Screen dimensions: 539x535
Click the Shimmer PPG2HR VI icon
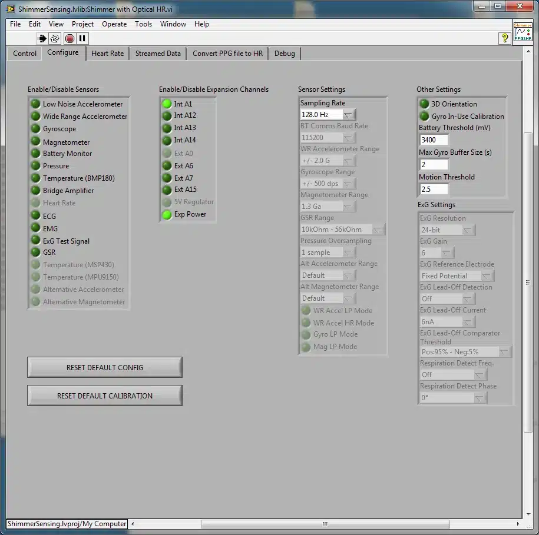tap(523, 32)
